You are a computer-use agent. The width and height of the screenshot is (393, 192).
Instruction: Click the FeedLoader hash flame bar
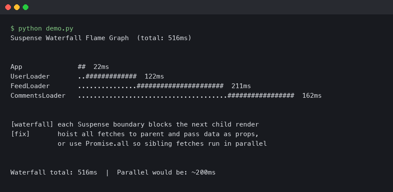click(x=180, y=86)
